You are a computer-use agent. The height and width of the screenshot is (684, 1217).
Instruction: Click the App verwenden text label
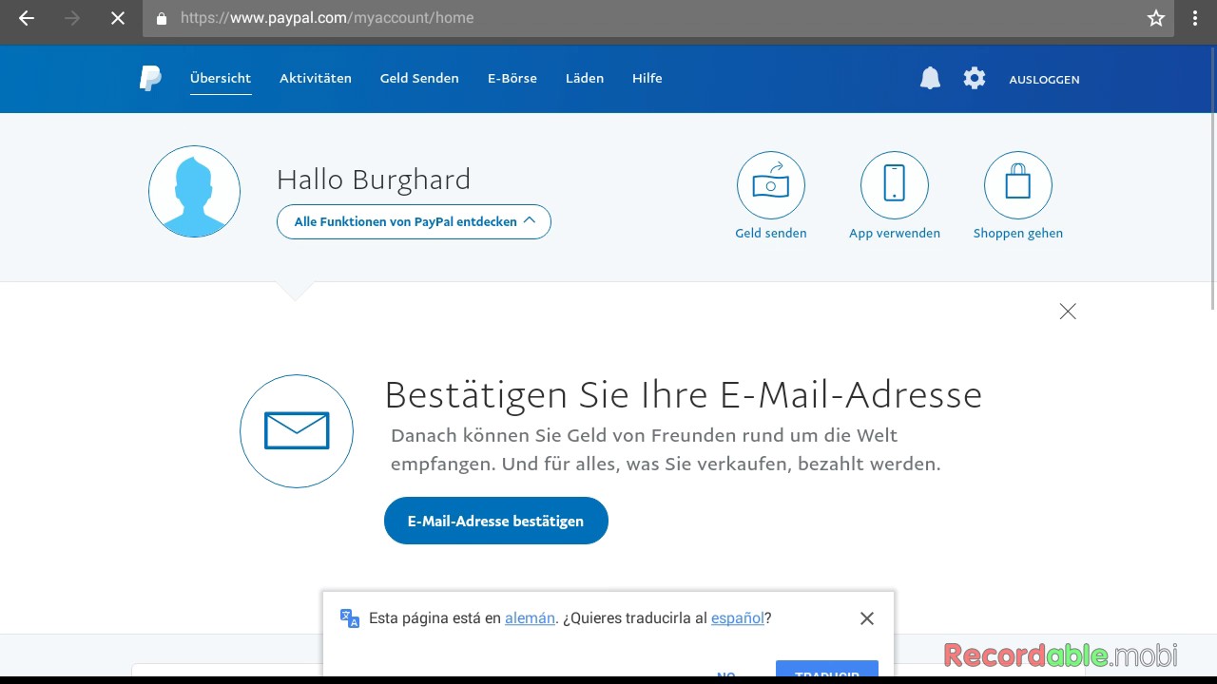[895, 234]
